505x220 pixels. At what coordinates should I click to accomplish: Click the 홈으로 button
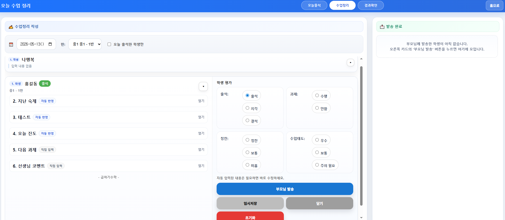tap(495, 6)
